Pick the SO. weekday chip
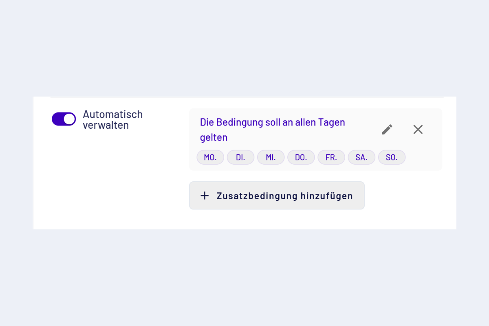 392,157
